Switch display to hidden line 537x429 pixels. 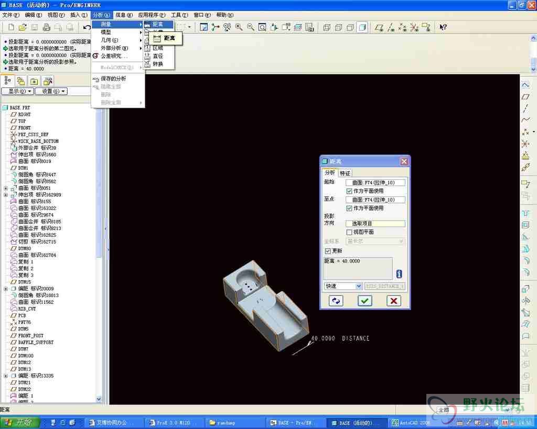tap(339, 27)
